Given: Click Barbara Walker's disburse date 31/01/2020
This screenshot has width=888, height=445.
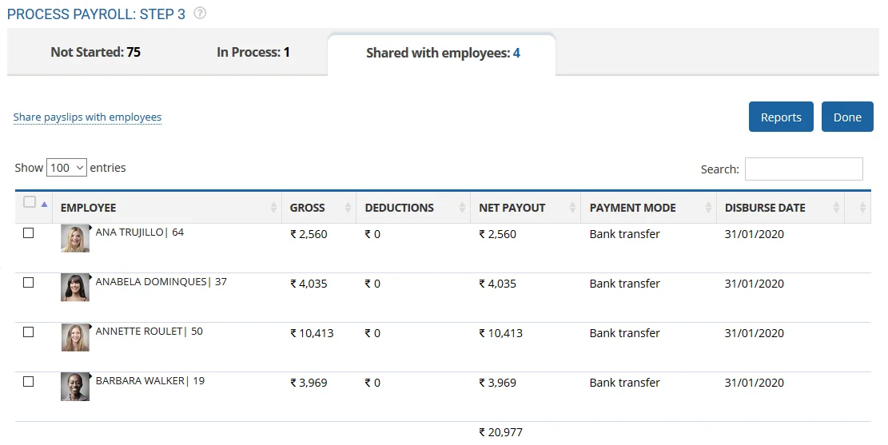Looking at the screenshot, I should (x=755, y=383).
